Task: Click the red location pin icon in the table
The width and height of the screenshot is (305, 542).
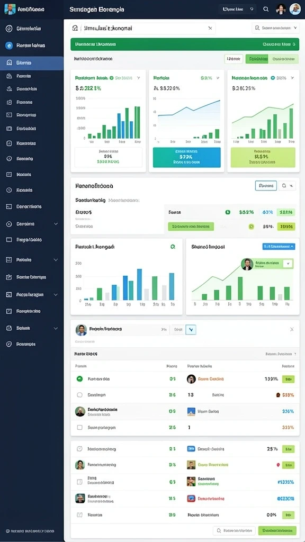Action: click(277, 465)
